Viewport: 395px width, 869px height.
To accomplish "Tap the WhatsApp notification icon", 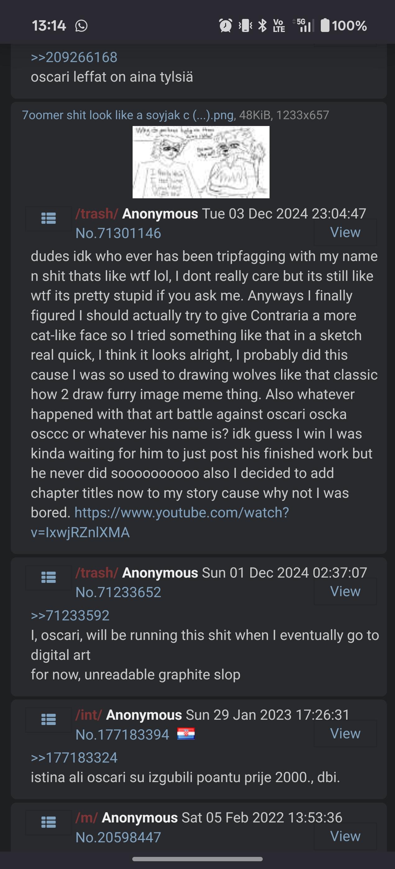I will (x=81, y=26).
